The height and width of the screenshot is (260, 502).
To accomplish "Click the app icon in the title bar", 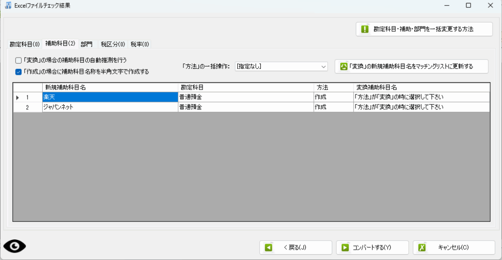I will coord(8,5).
